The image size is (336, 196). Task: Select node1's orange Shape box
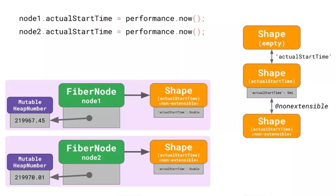(179, 95)
